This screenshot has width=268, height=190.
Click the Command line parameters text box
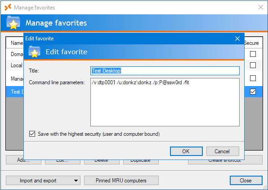point(165,102)
